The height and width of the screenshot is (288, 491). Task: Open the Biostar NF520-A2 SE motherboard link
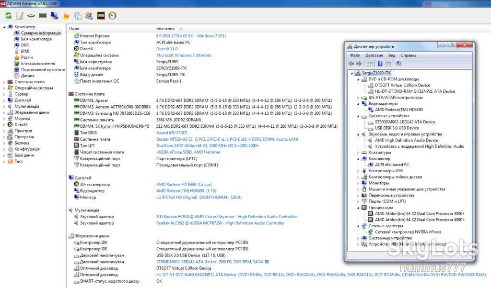(227, 139)
